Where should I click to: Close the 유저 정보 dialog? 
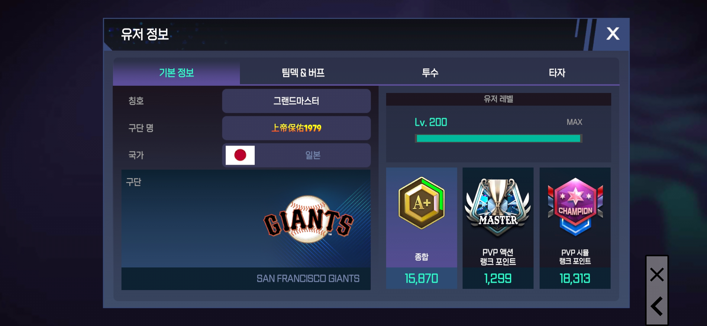pyautogui.click(x=612, y=34)
